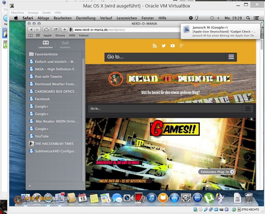Click the Safari address bar URL

pyautogui.click(x=100, y=30)
